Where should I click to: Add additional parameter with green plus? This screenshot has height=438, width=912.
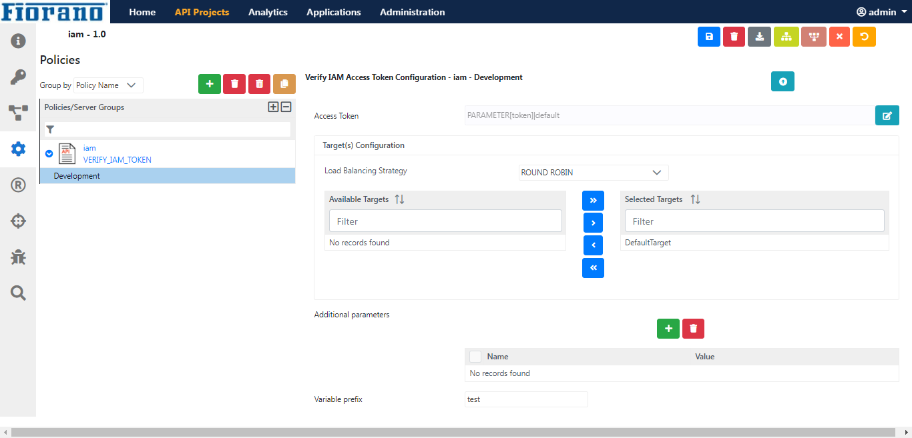668,329
